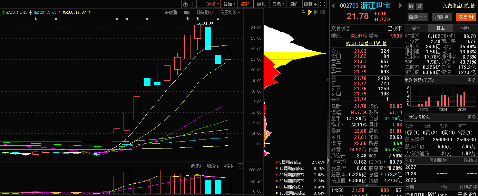Click the orange 交易 trade button
This screenshot has width=478, height=196.
(466, 17)
